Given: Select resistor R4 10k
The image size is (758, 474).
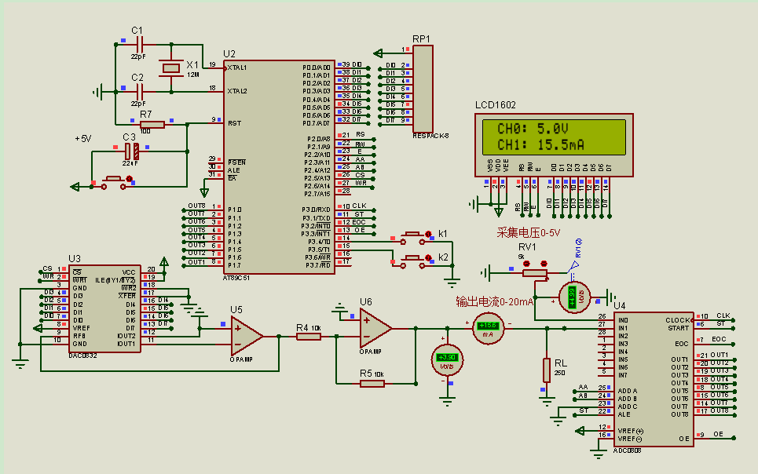Looking at the screenshot, I should (309, 337).
